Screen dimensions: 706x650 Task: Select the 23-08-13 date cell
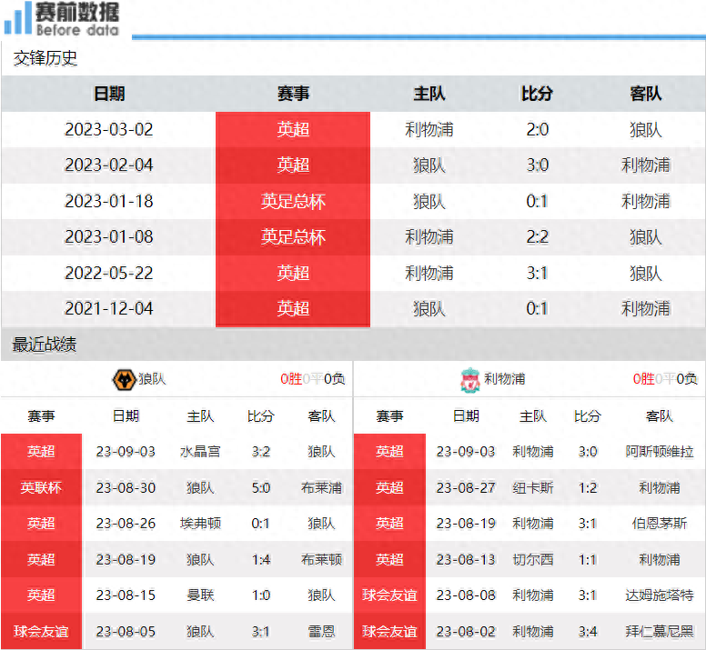[x=466, y=560]
